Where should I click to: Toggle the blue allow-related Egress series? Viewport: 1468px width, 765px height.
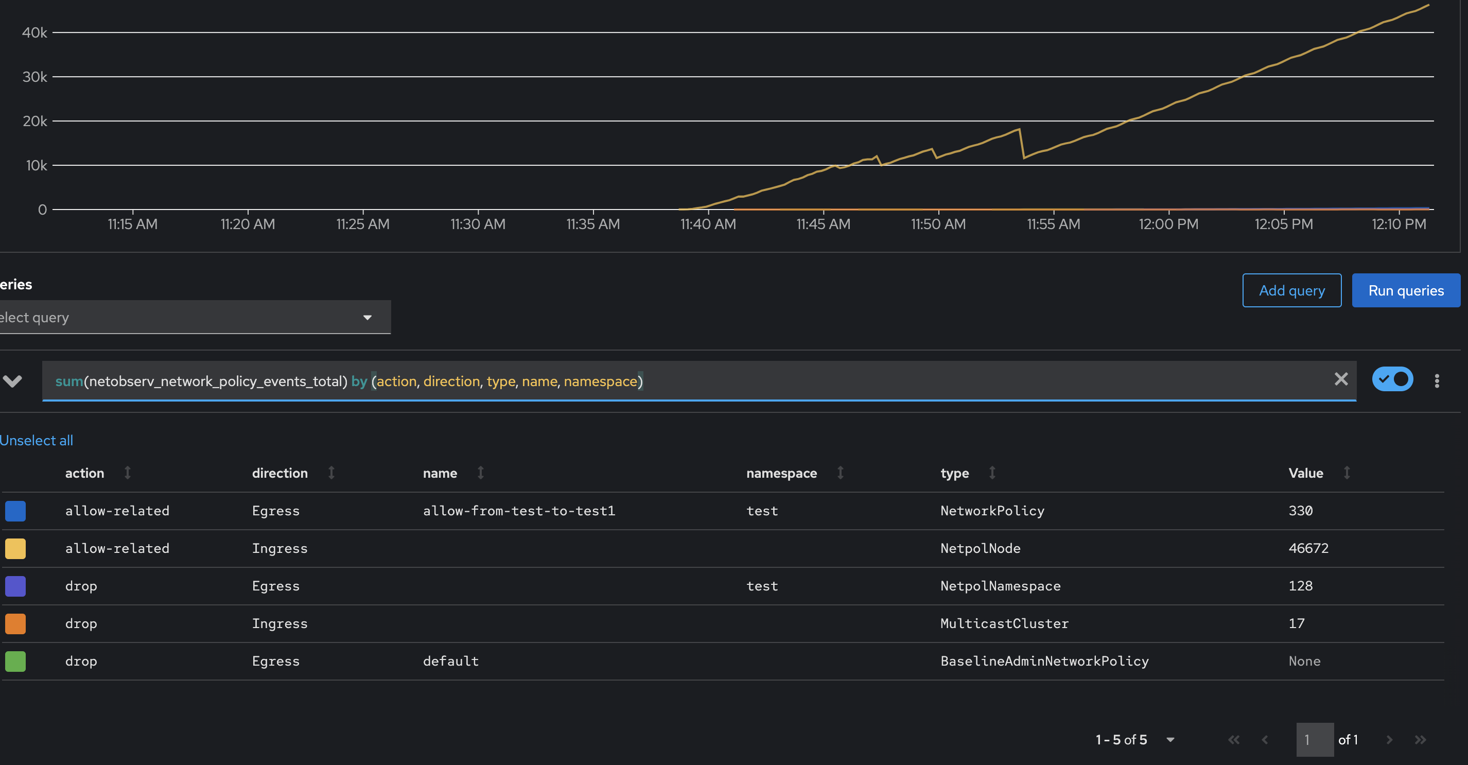[15, 511]
